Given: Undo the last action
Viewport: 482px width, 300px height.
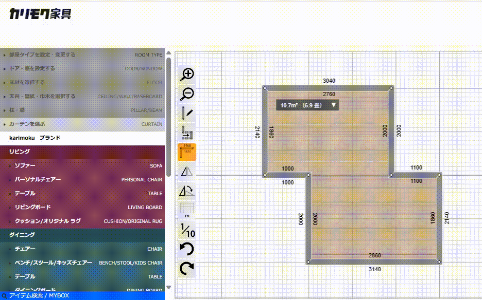Looking at the screenshot, I should click(187, 250).
